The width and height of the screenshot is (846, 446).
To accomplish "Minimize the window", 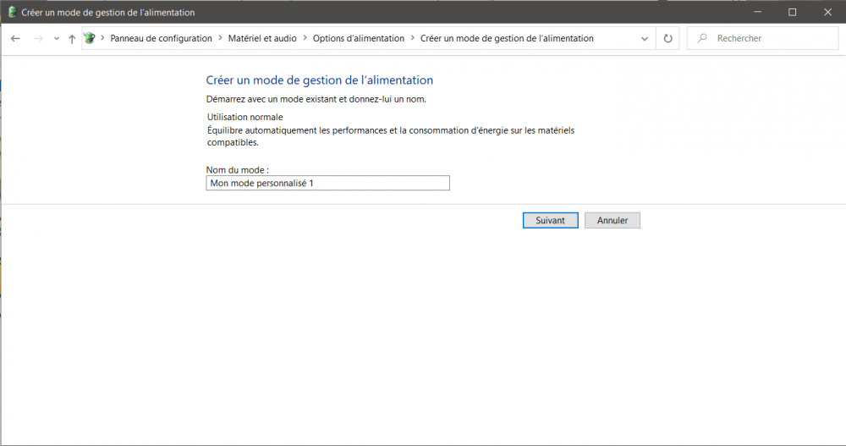I will tap(757, 12).
